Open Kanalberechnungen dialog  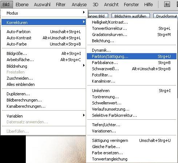click(x=44, y=106)
